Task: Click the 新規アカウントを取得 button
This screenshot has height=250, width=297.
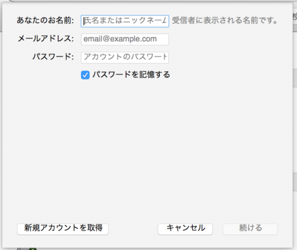Action: [63, 229]
